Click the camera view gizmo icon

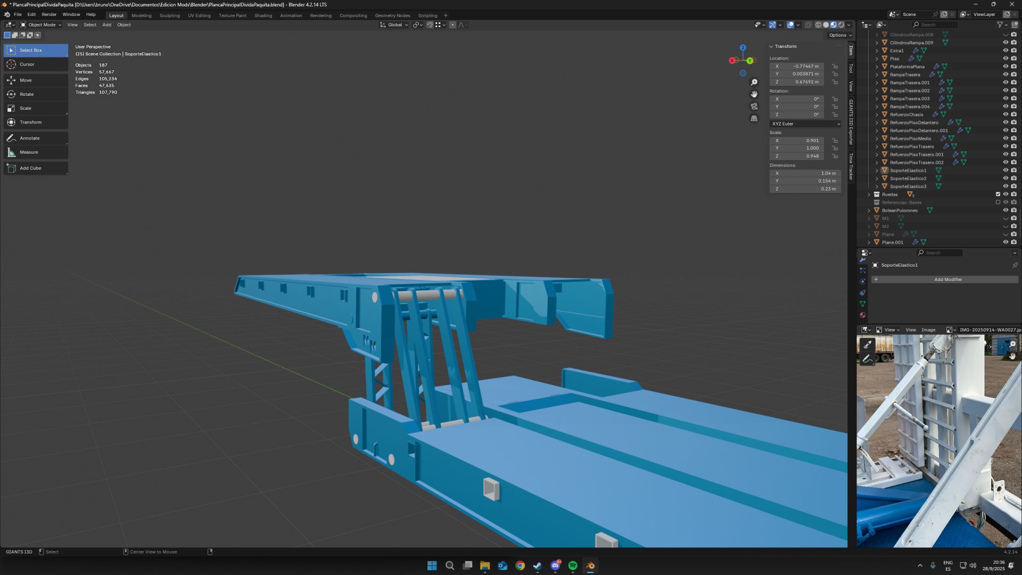[754, 106]
